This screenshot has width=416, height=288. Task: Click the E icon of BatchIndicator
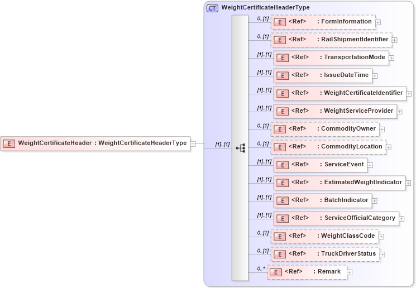point(283,201)
